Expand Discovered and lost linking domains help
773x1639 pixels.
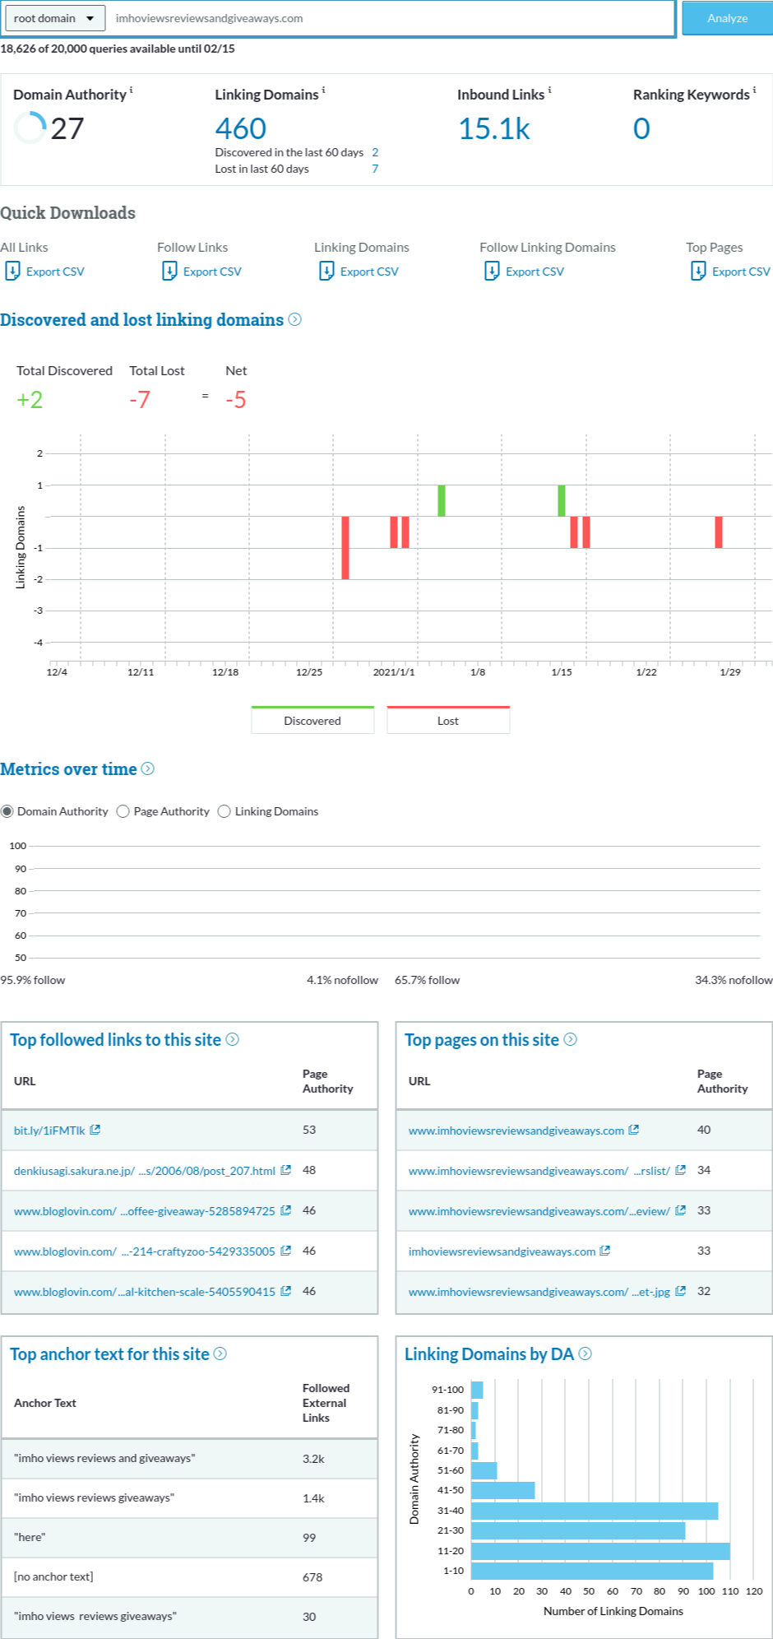(295, 319)
